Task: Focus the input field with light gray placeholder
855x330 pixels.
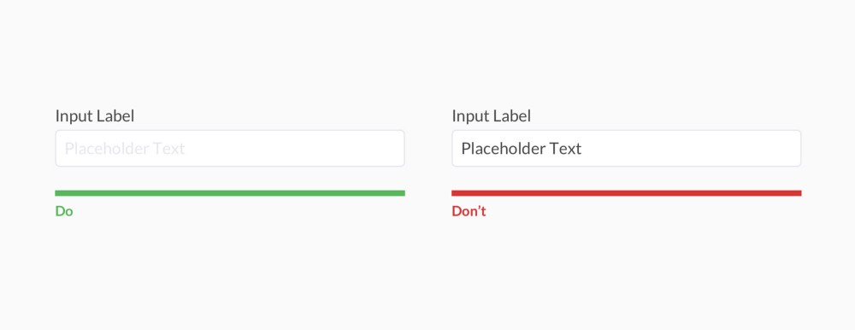Action: (x=229, y=149)
